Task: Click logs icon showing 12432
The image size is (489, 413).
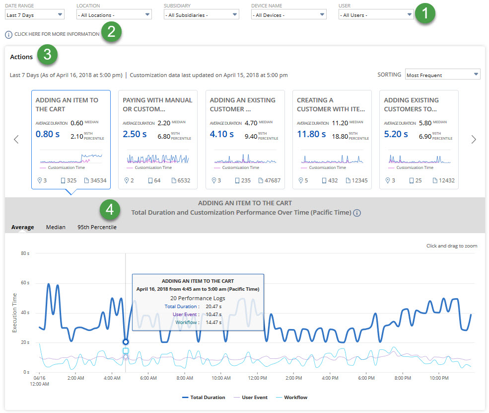Action: [435, 180]
